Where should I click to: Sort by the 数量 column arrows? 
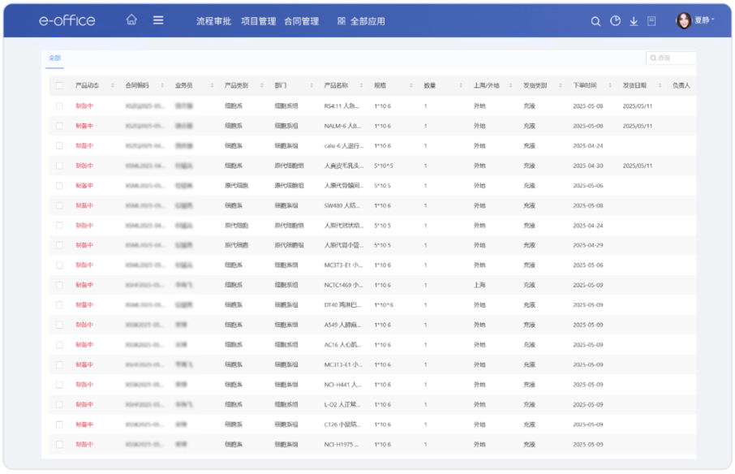click(461, 85)
